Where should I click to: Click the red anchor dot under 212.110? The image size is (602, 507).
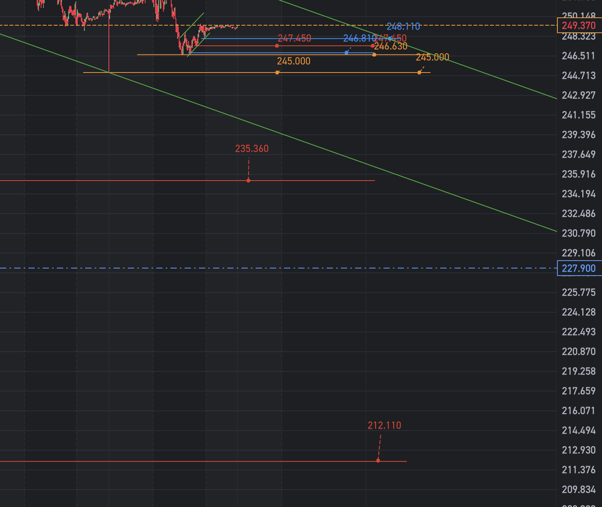(x=378, y=460)
